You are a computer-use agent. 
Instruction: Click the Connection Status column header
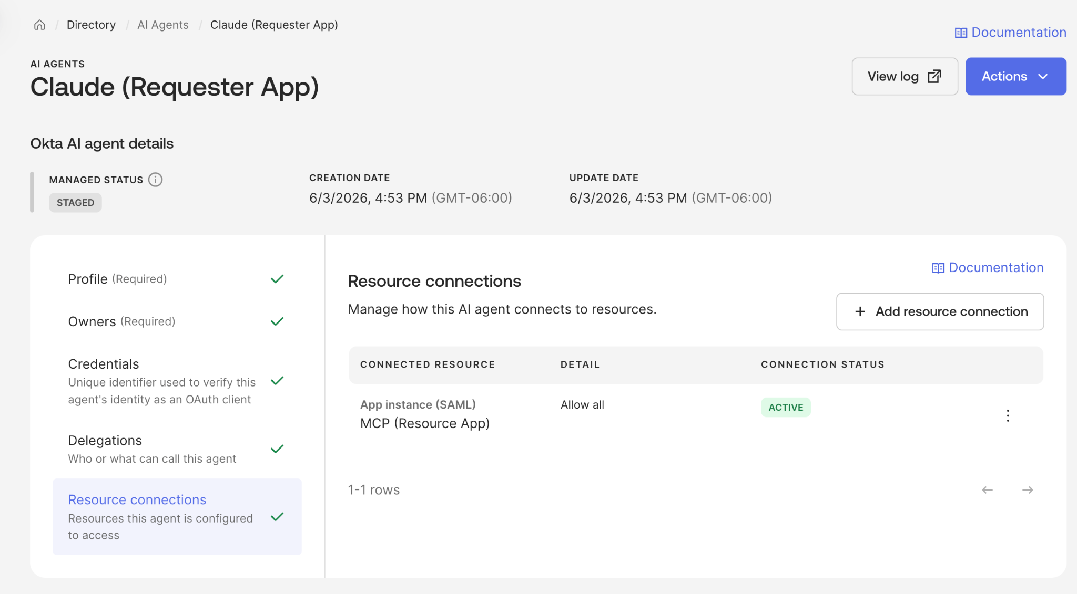[x=822, y=364]
